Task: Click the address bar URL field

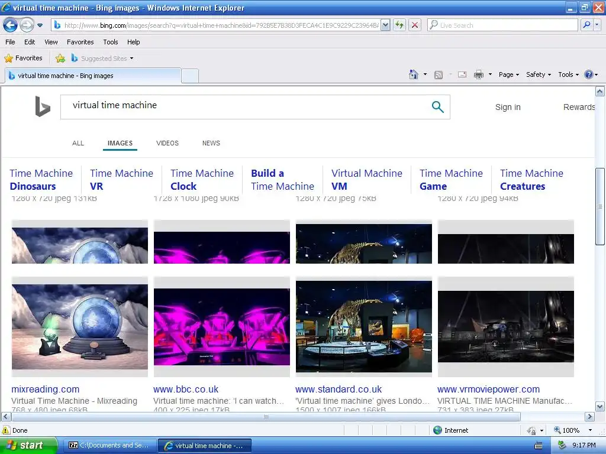Action: tap(215, 25)
